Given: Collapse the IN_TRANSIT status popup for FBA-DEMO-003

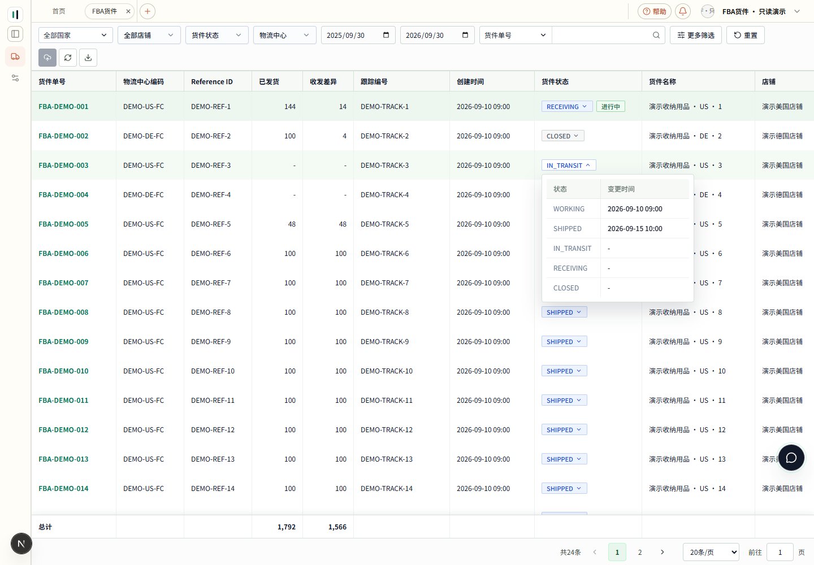Looking at the screenshot, I should click(x=569, y=166).
